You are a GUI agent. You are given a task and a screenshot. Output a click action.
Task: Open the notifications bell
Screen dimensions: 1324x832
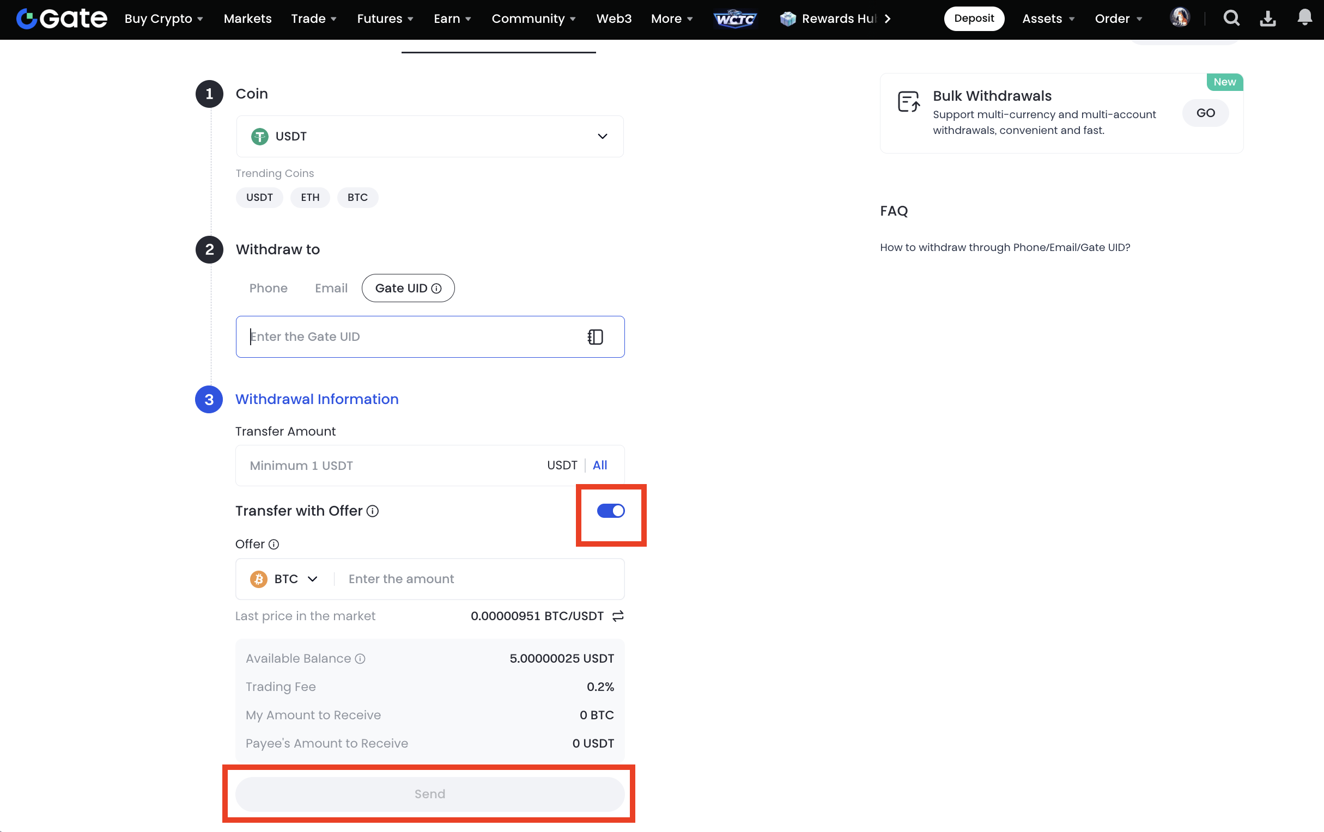click(x=1304, y=17)
